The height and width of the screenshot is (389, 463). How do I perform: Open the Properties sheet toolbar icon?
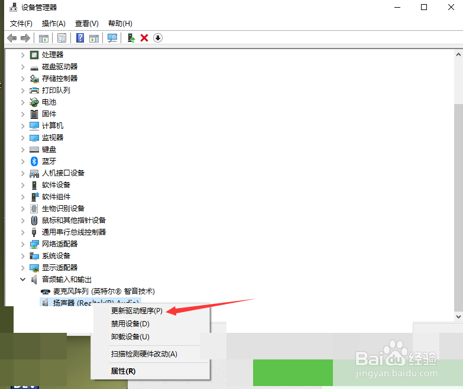[61, 38]
